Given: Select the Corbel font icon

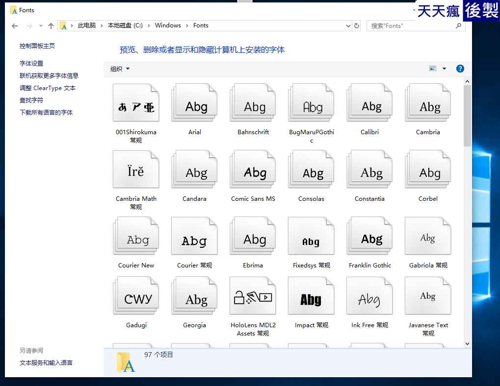Looking at the screenshot, I should click(427, 169).
